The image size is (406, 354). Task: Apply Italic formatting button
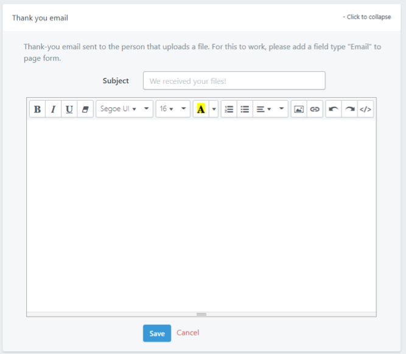(x=54, y=109)
